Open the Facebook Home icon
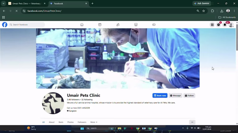The width and height of the screenshot is (238, 133). click(x=82, y=25)
